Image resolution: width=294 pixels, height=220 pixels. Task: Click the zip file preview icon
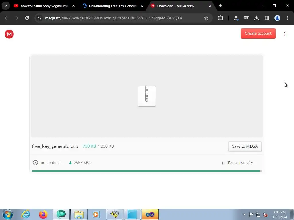147,96
